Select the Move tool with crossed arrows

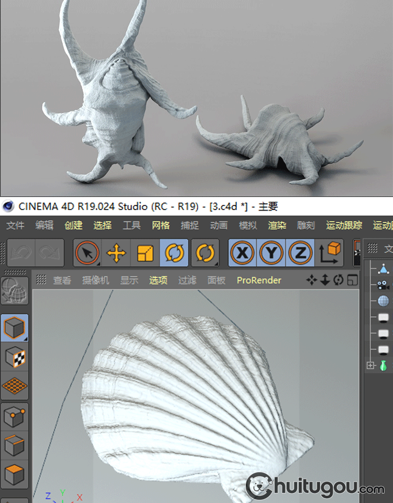[x=116, y=254]
